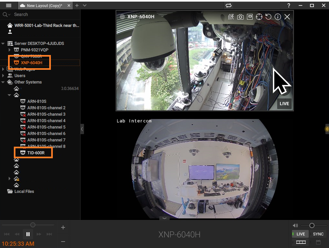The height and width of the screenshot is (248, 329).
Task: Jump to the previous chunk
Action: coord(7,234)
